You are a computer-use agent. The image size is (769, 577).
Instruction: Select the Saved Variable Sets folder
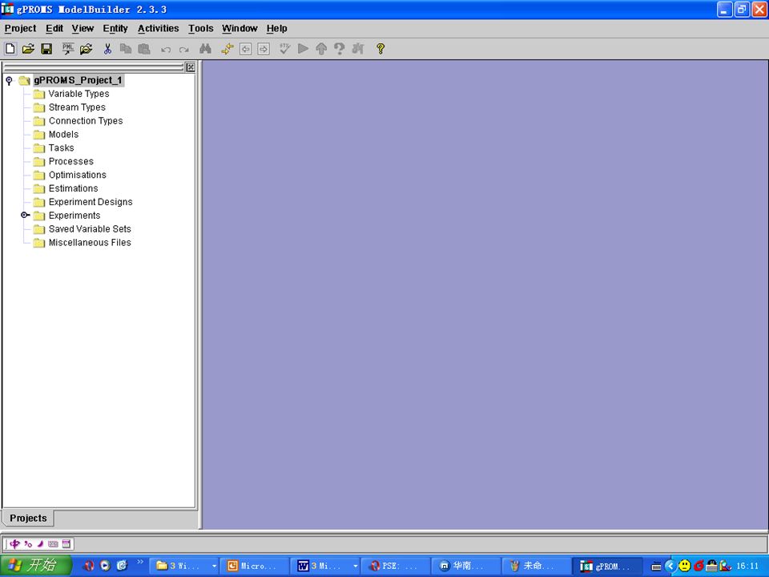tap(90, 228)
